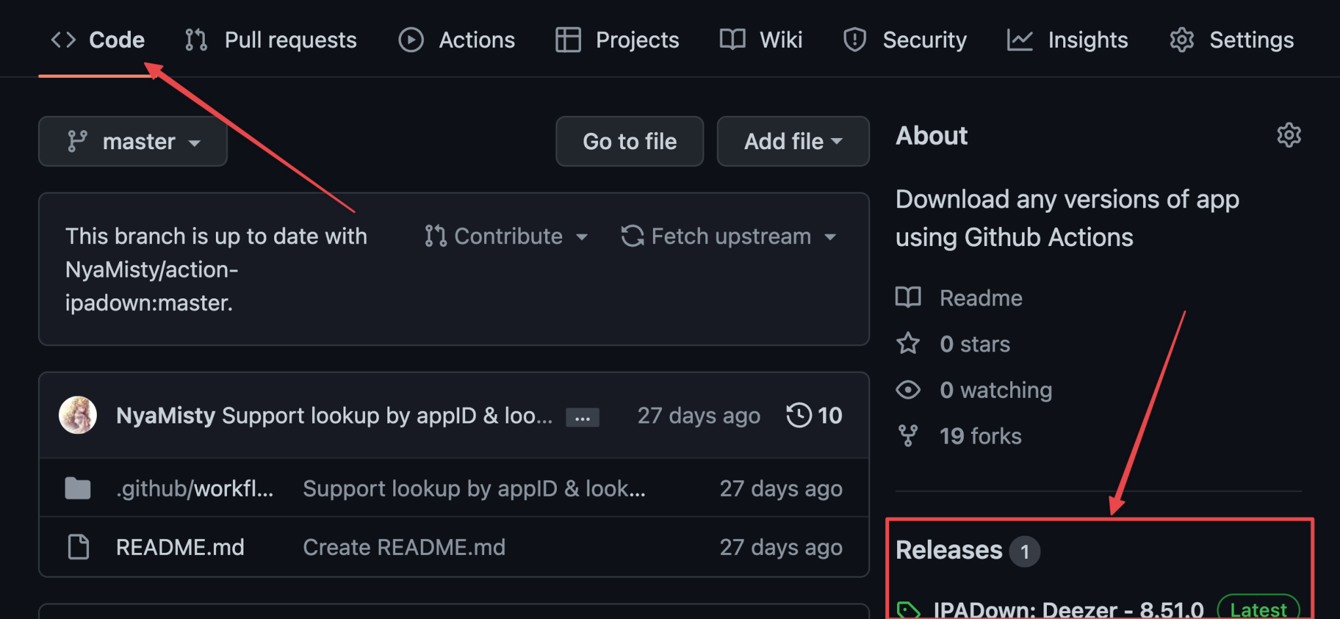Click the README.md file icon

tap(79, 547)
